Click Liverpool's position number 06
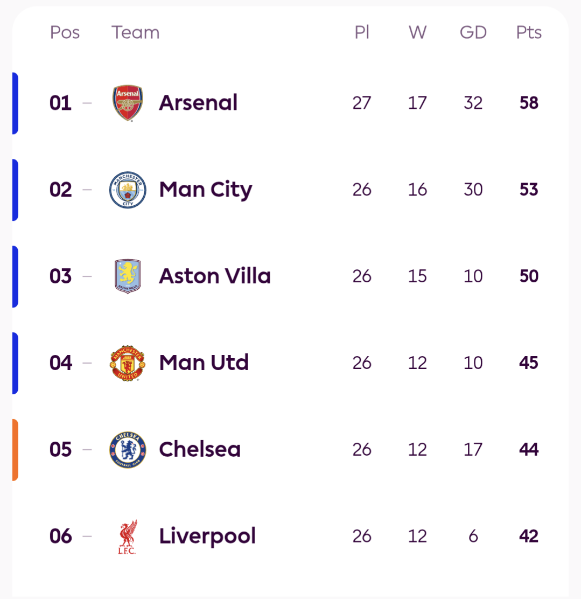 tap(61, 537)
